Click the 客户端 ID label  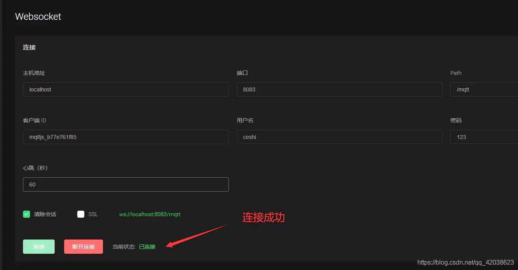[x=34, y=120]
